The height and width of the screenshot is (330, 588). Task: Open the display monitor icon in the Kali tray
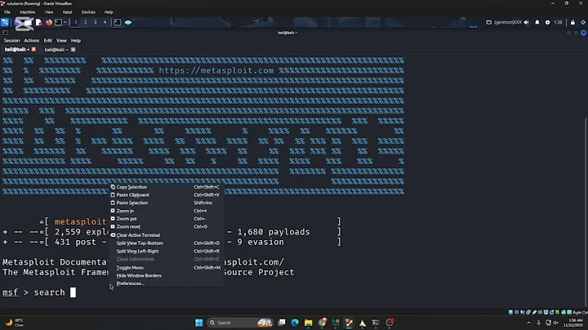(x=488, y=23)
